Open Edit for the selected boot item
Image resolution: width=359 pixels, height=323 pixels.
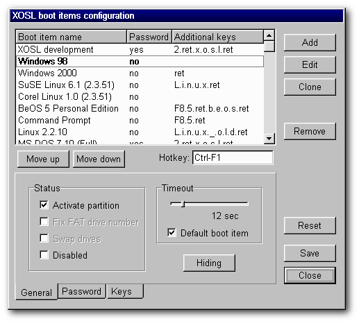[x=310, y=64]
